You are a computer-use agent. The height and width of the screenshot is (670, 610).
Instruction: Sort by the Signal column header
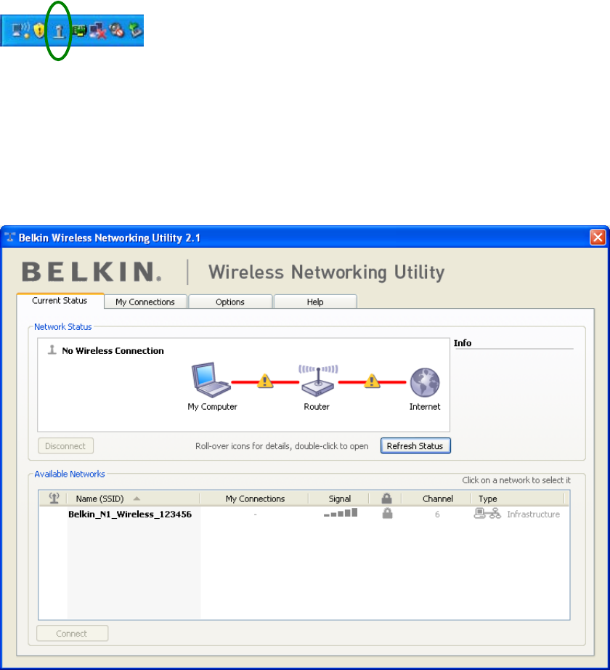339,499
